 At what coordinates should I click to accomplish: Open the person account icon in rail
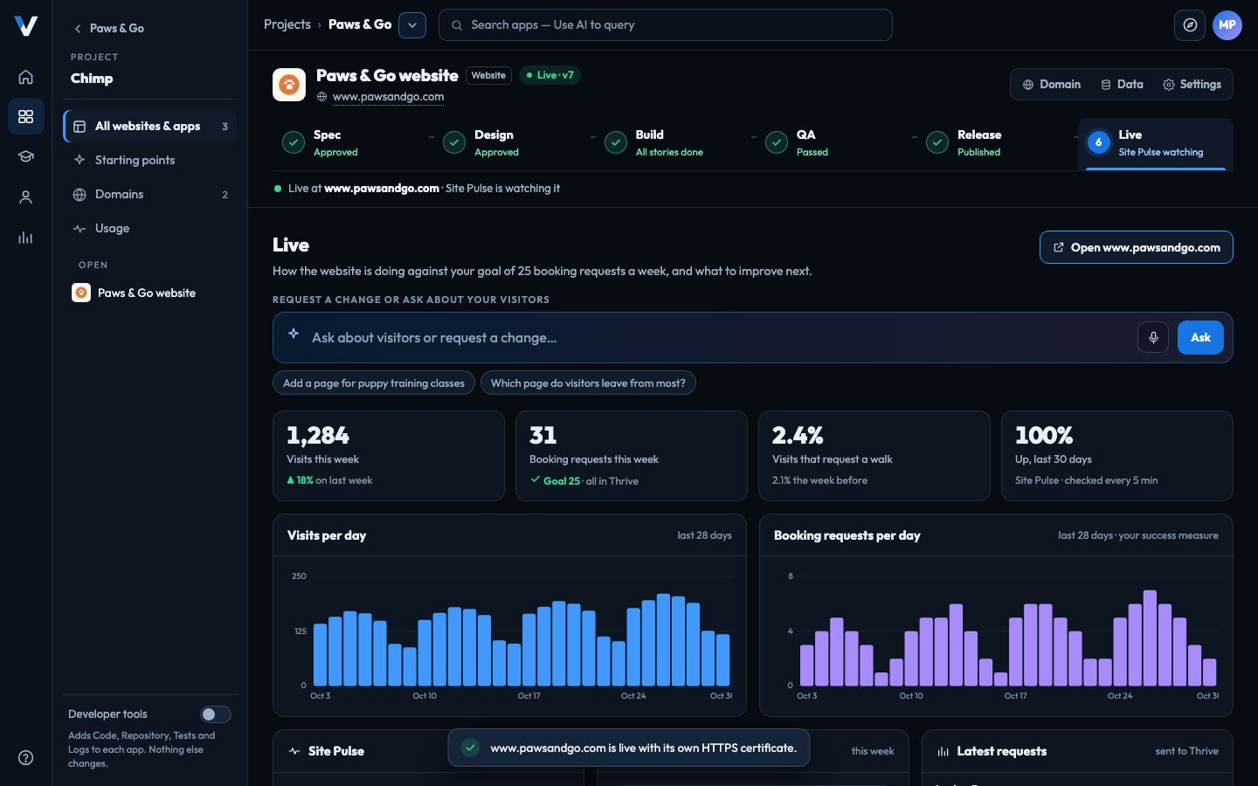point(25,197)
